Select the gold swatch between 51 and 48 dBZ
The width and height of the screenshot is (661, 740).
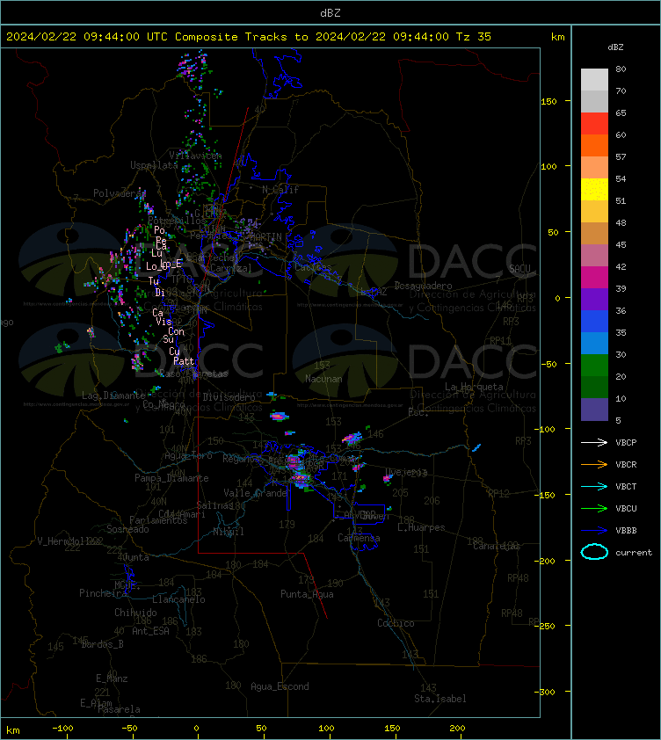[594, 212]
